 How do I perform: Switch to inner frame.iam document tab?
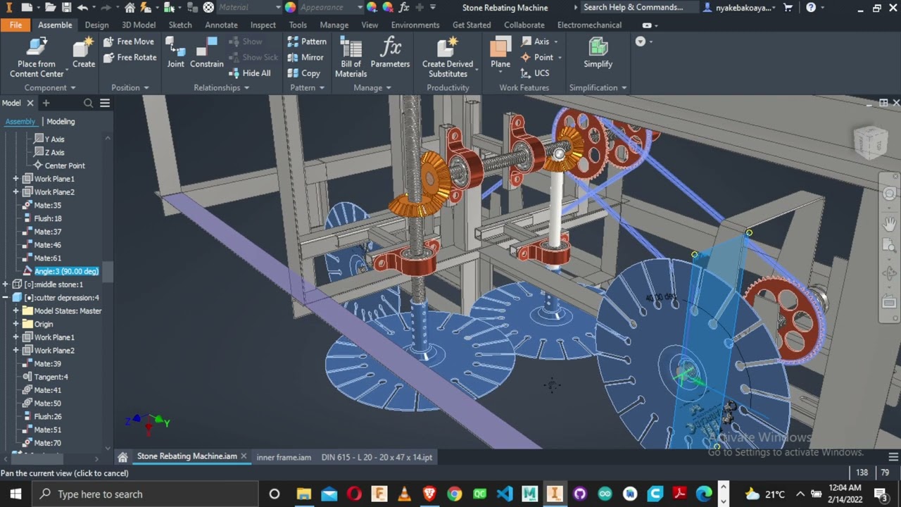pyautogui.click(x=284, y=457)
